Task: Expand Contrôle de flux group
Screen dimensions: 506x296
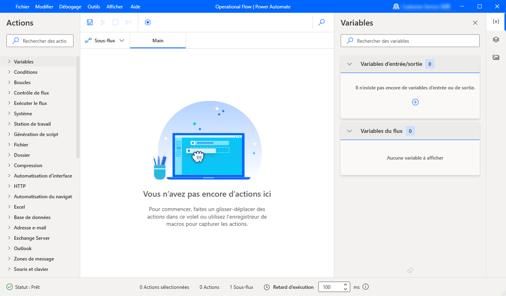Action: pyautogui.click(x=9, y=93)
